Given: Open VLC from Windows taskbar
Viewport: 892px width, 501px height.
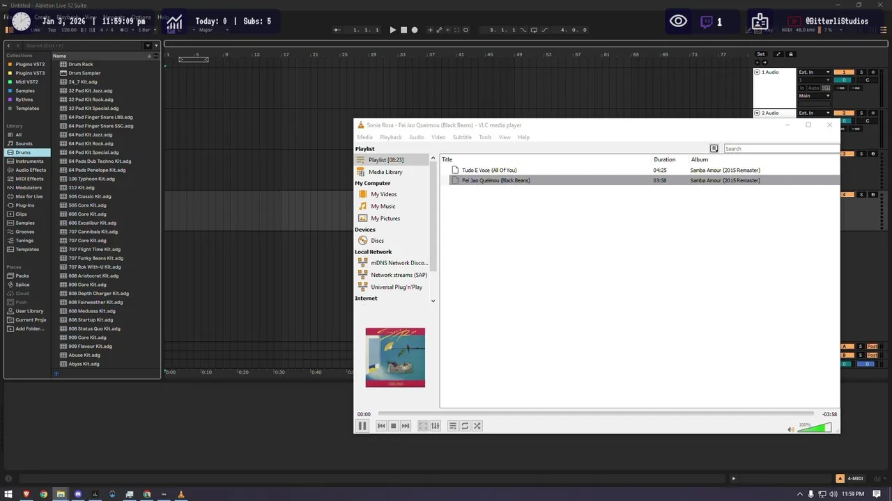Looking at the screenshot, I should [181, 494].
